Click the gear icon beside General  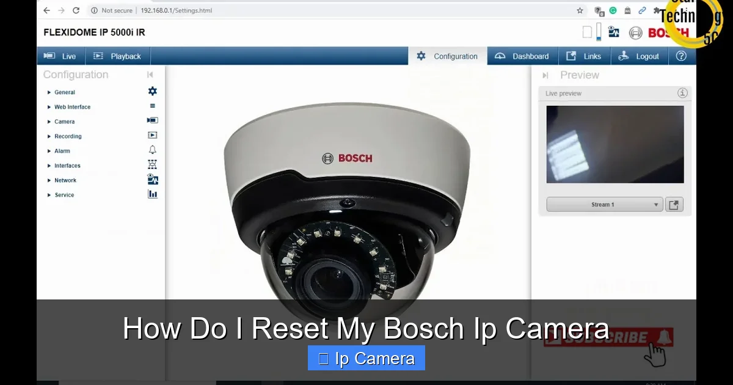[x=153, y=91]
